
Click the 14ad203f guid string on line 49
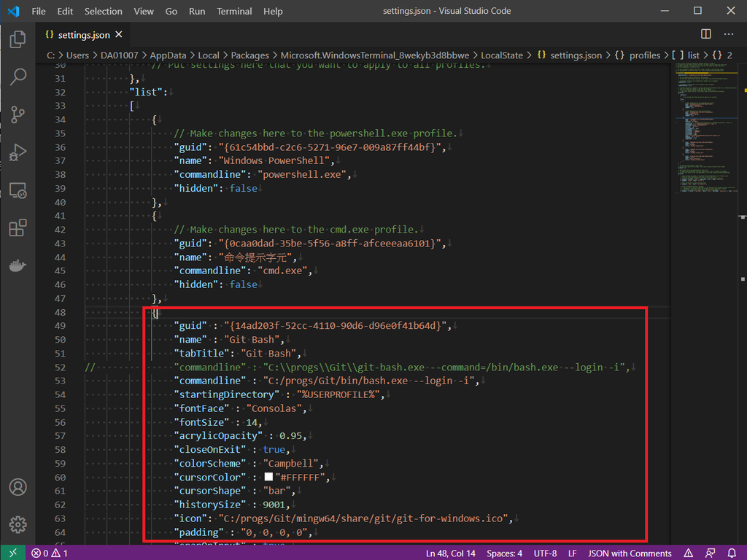tap(336, 326)
